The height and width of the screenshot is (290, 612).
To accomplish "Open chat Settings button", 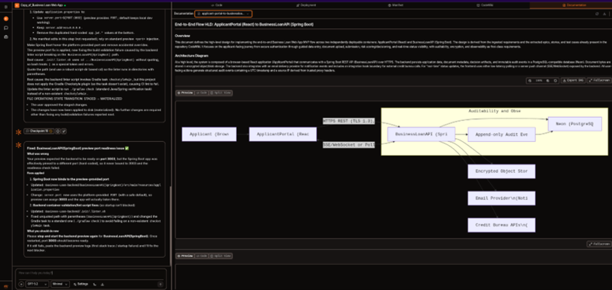I will click(81, 284).
